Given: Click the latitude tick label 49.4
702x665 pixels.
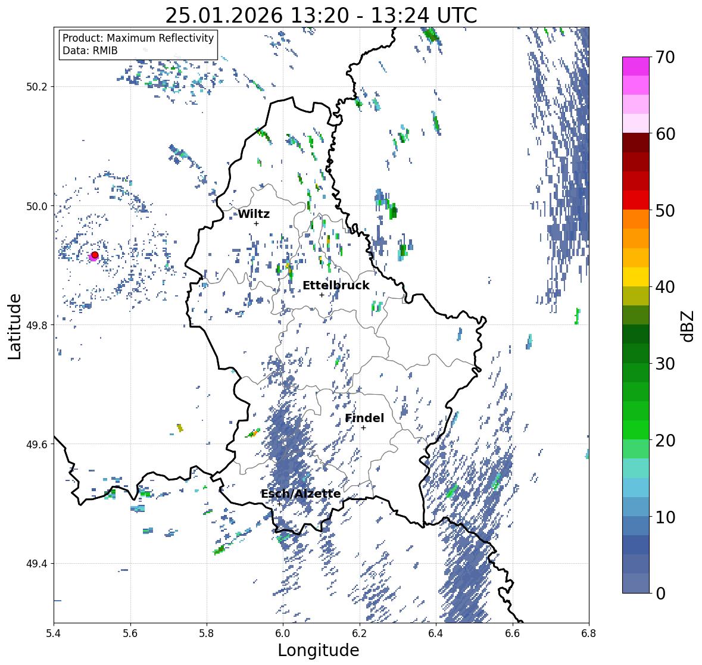Looking at the screenshot, I should [37, 564].
